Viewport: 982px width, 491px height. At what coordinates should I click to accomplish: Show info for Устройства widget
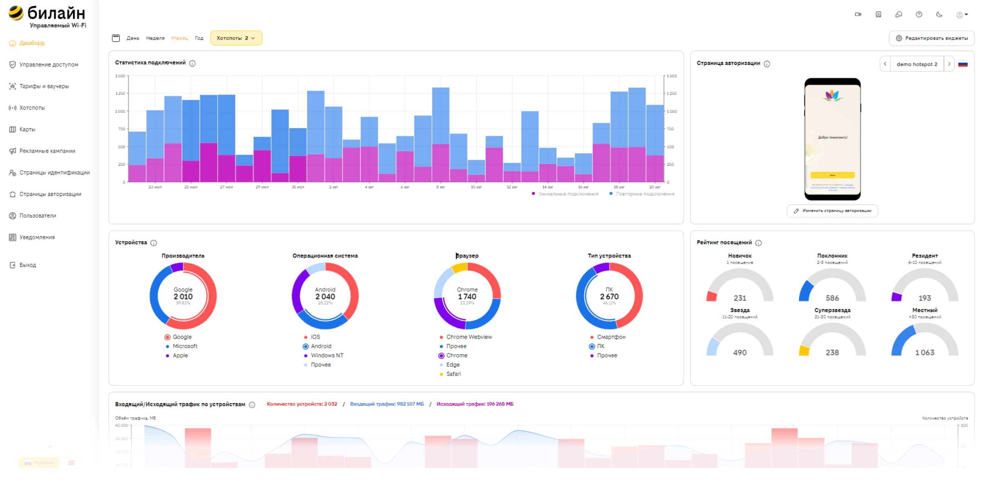(x=153, y=243)
